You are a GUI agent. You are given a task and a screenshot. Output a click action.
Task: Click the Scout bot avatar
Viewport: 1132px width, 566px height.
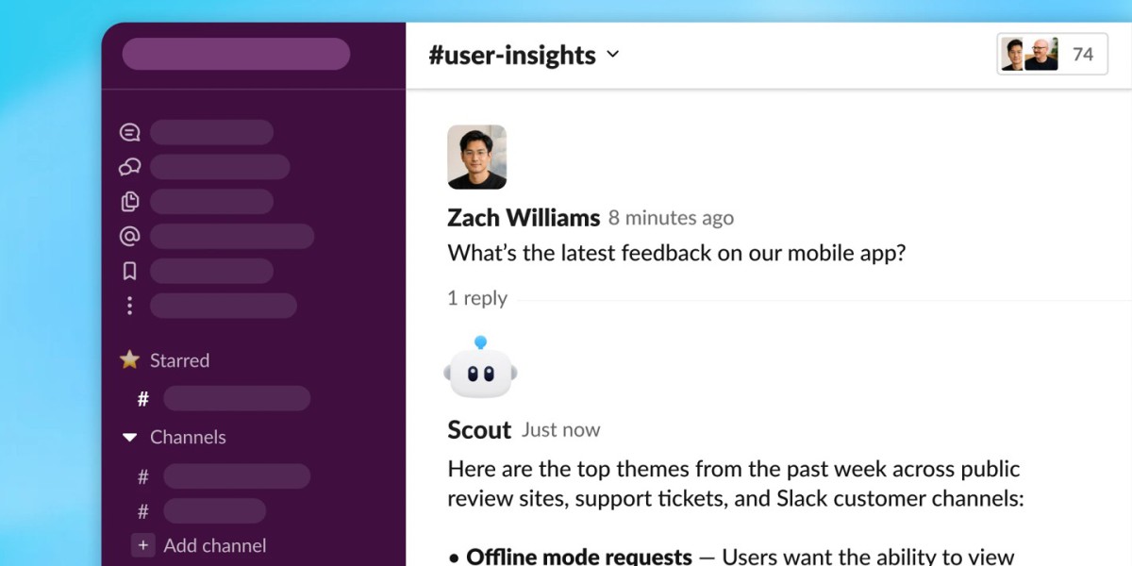pos(480,370)
